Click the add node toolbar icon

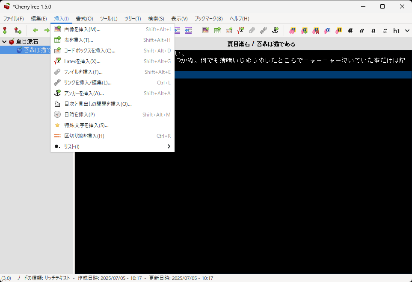tap(5, 30)
